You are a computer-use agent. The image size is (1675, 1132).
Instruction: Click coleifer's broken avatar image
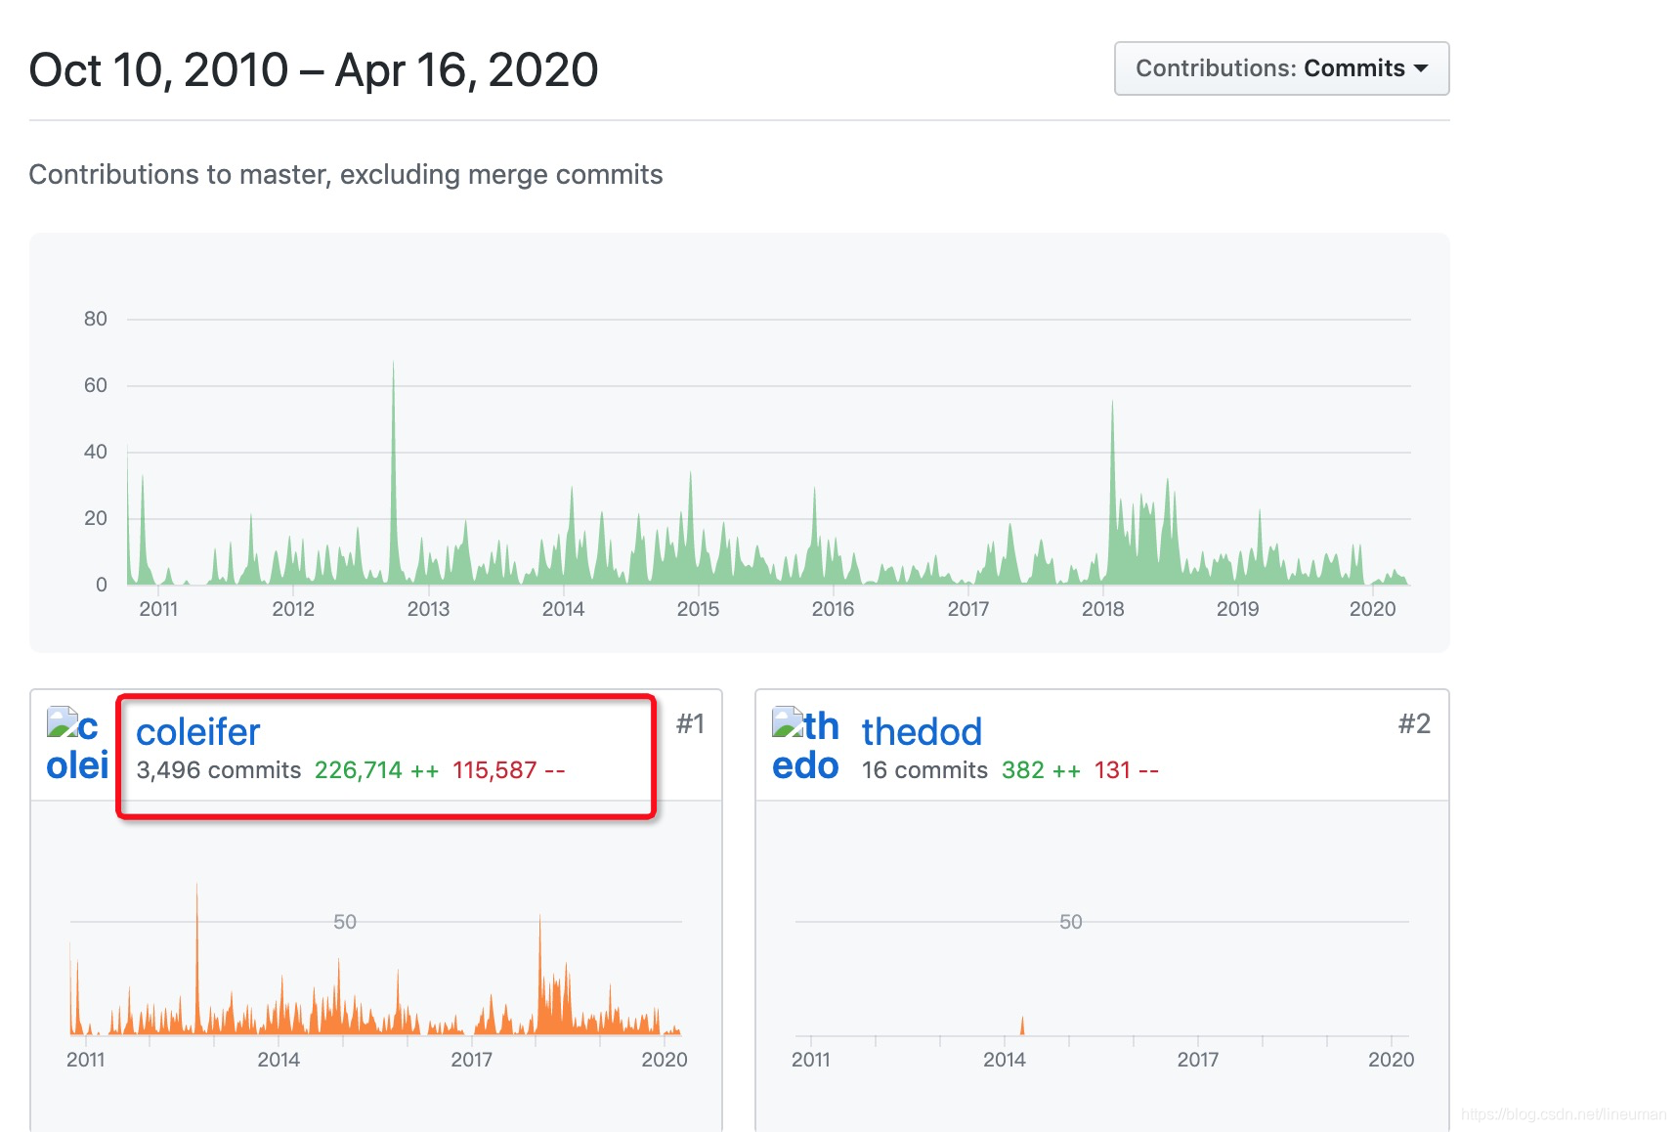tap(77, 745)
